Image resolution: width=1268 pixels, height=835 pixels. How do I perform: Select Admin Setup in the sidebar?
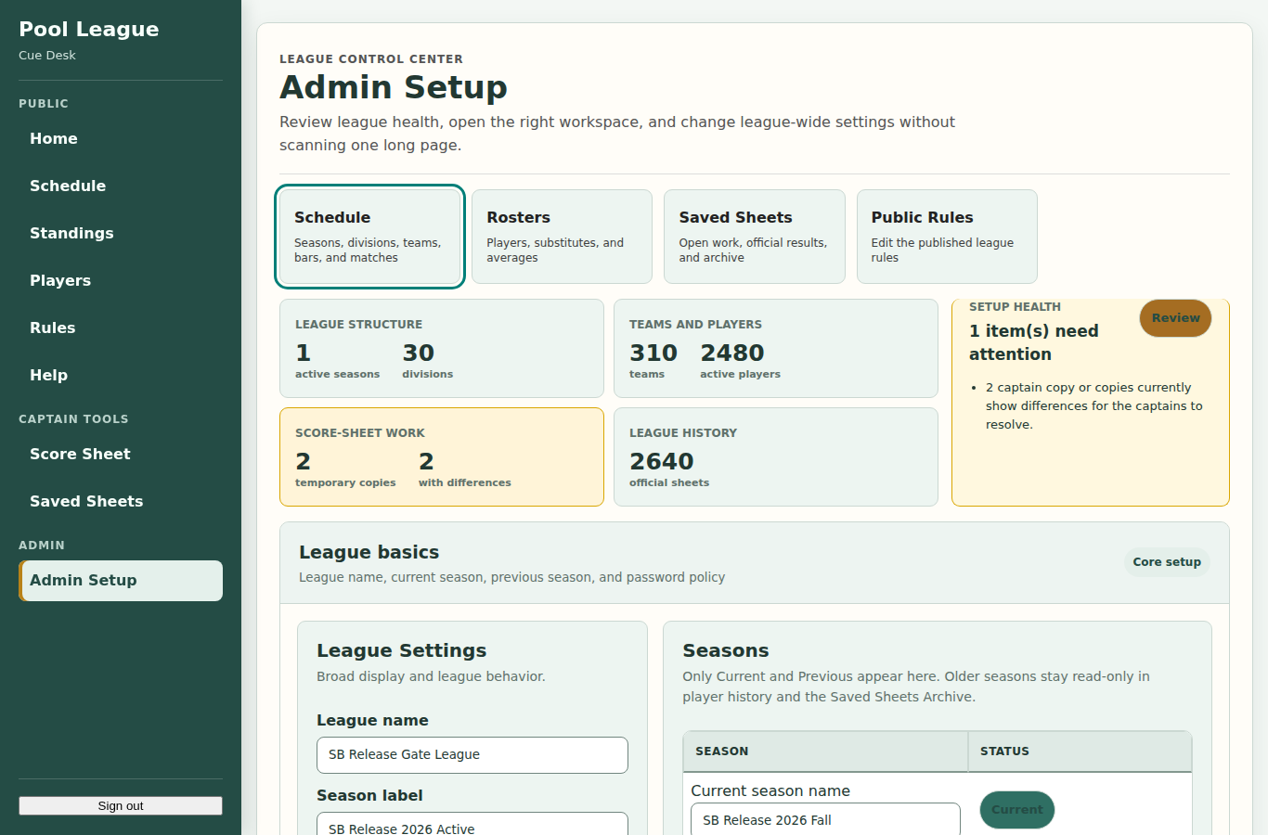point(121,581)
